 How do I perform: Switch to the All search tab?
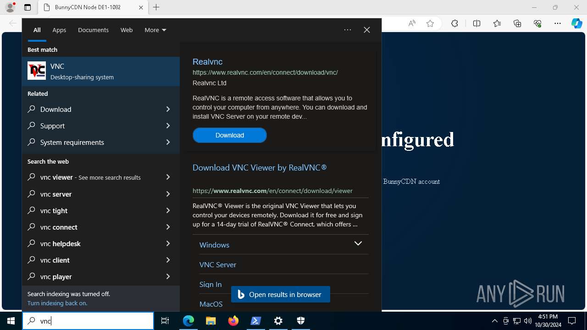(x=37, y=30)
